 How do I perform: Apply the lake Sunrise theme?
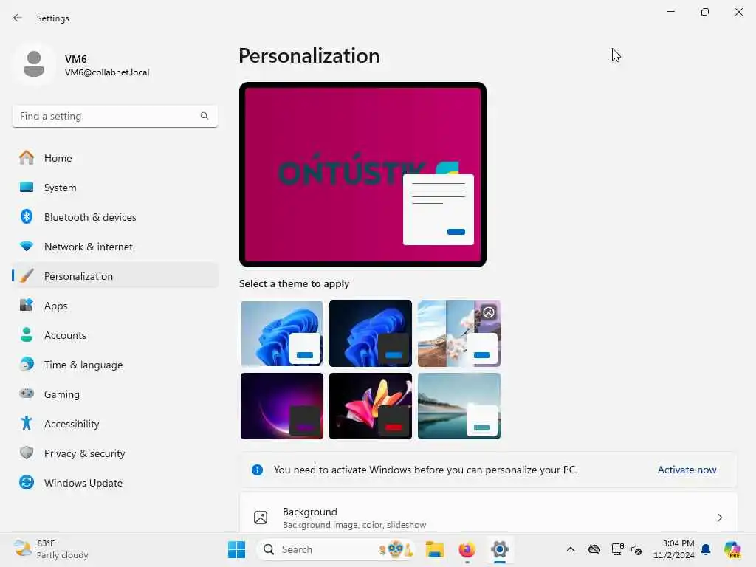pos(459,406)
